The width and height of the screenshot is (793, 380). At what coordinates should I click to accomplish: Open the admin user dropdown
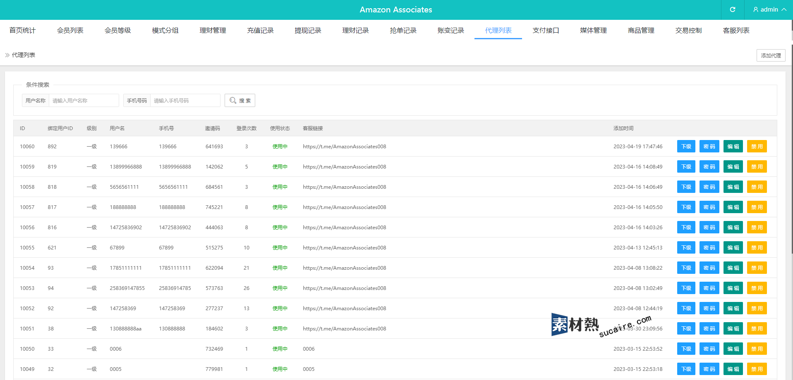(769, 9)
